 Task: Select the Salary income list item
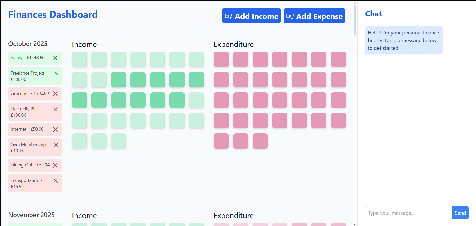pyautogui.click(x=35, y=58)
